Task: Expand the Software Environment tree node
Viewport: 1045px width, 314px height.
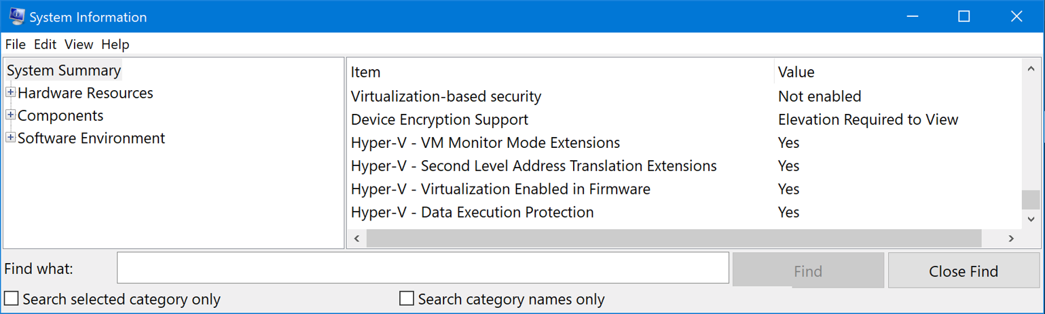Action: click(x=11, y=138)
